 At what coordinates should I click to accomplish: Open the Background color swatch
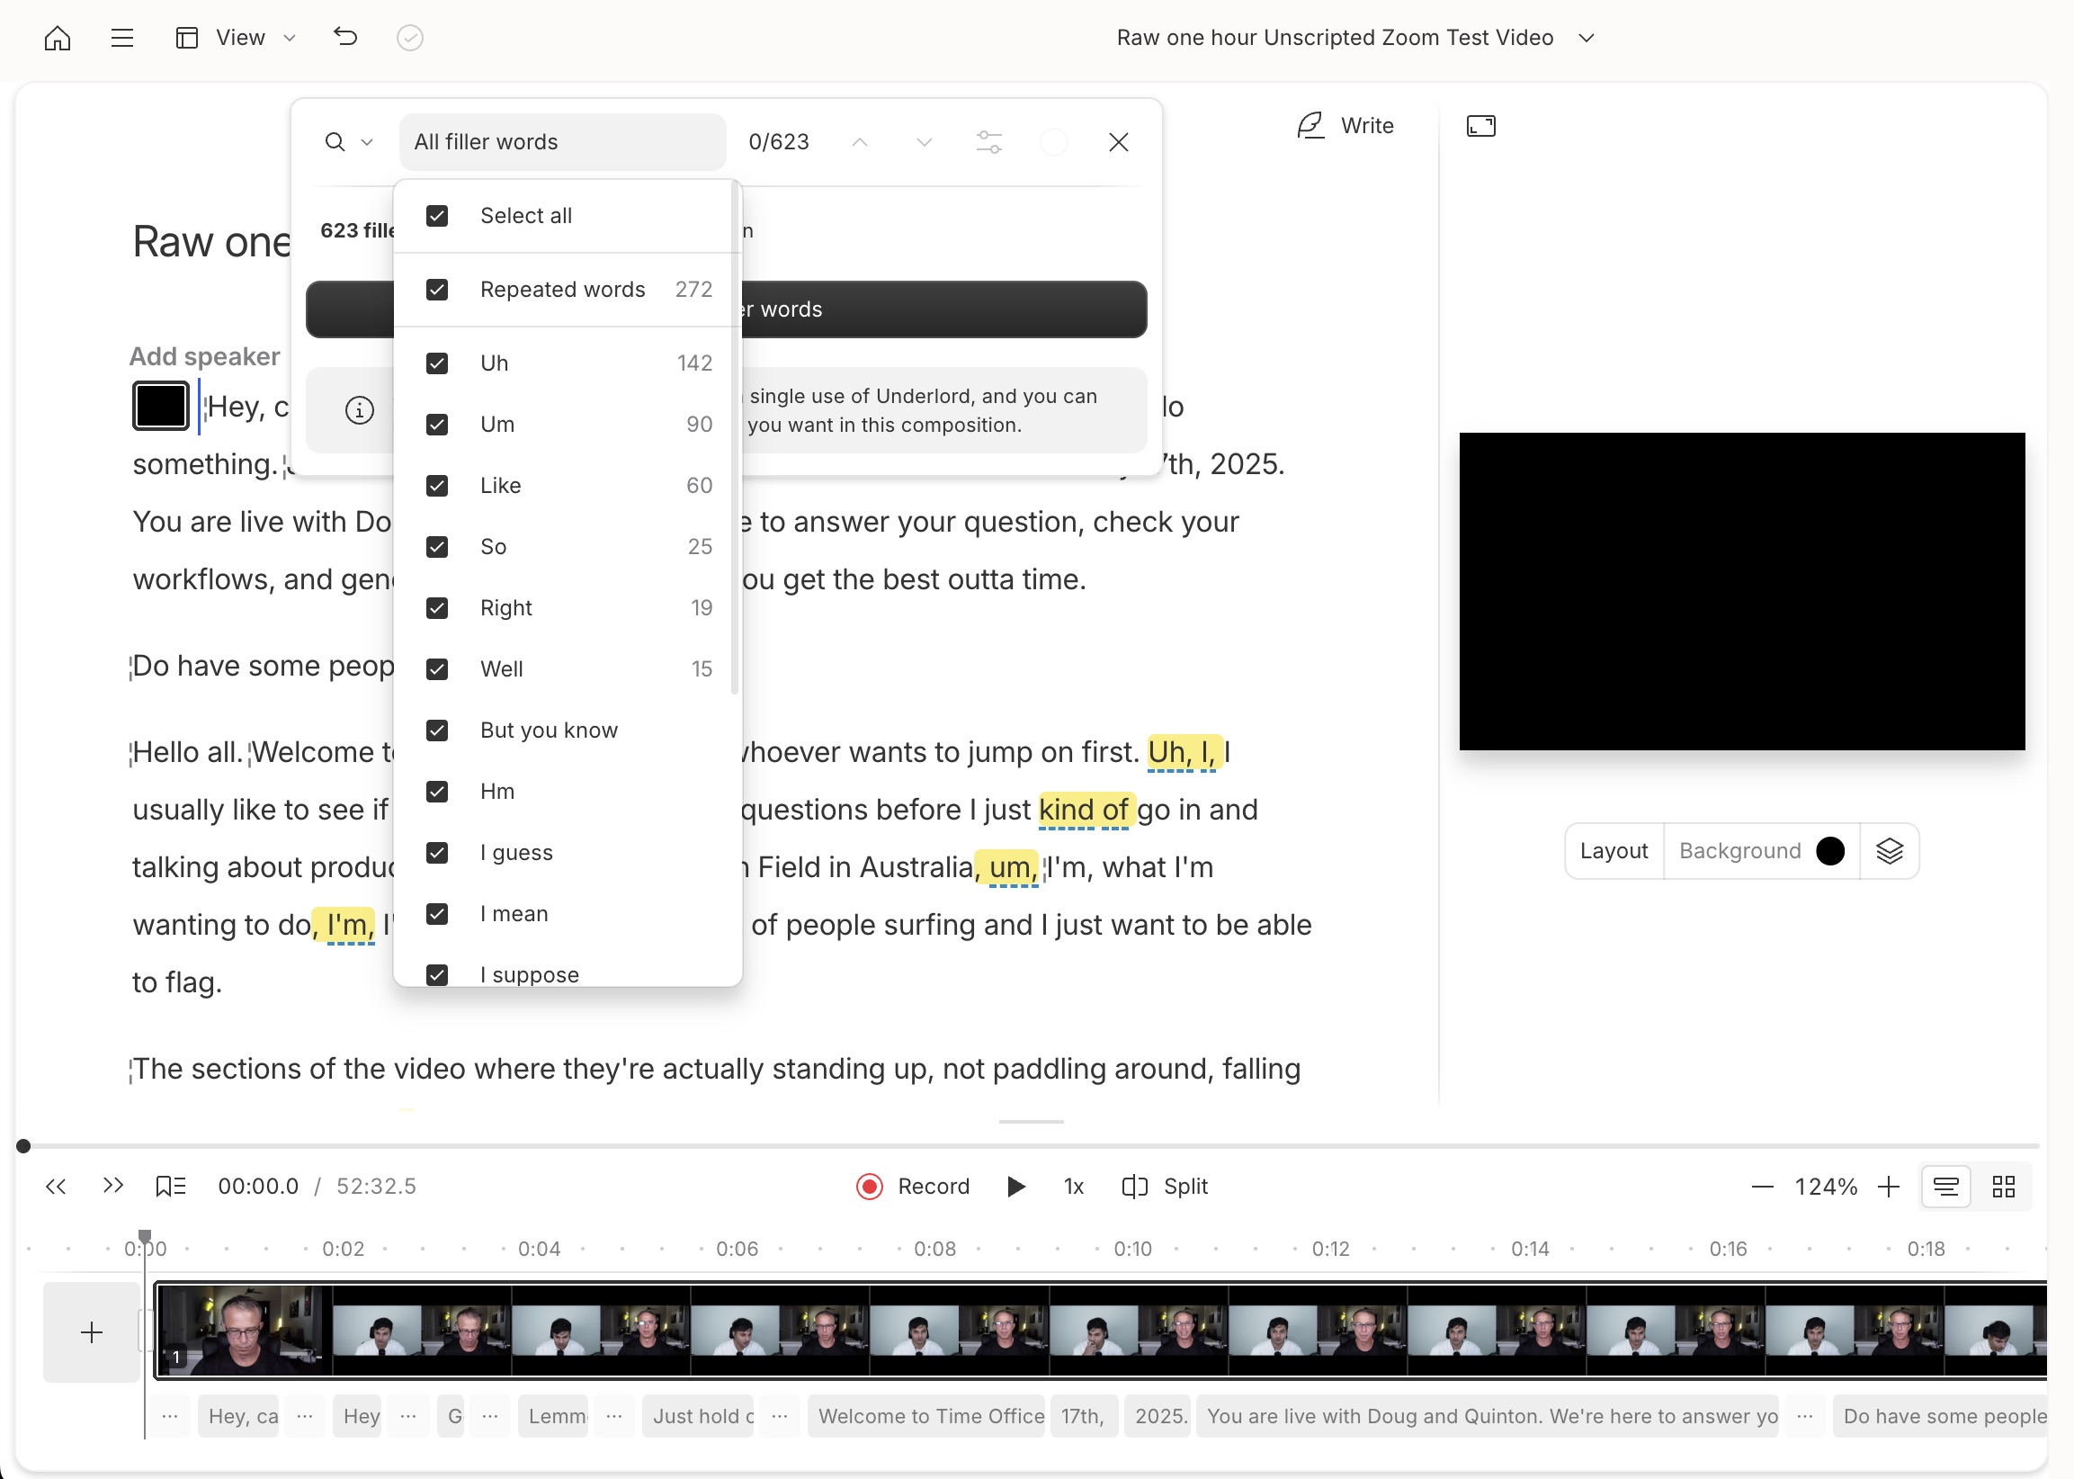point(1830,851)
